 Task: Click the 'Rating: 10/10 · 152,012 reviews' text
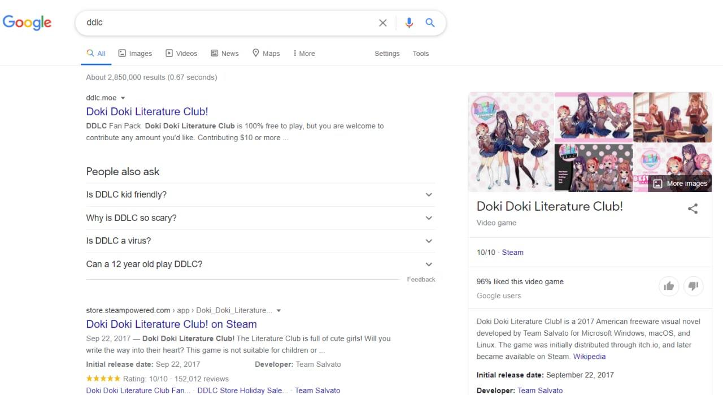[x=176, y=379]
